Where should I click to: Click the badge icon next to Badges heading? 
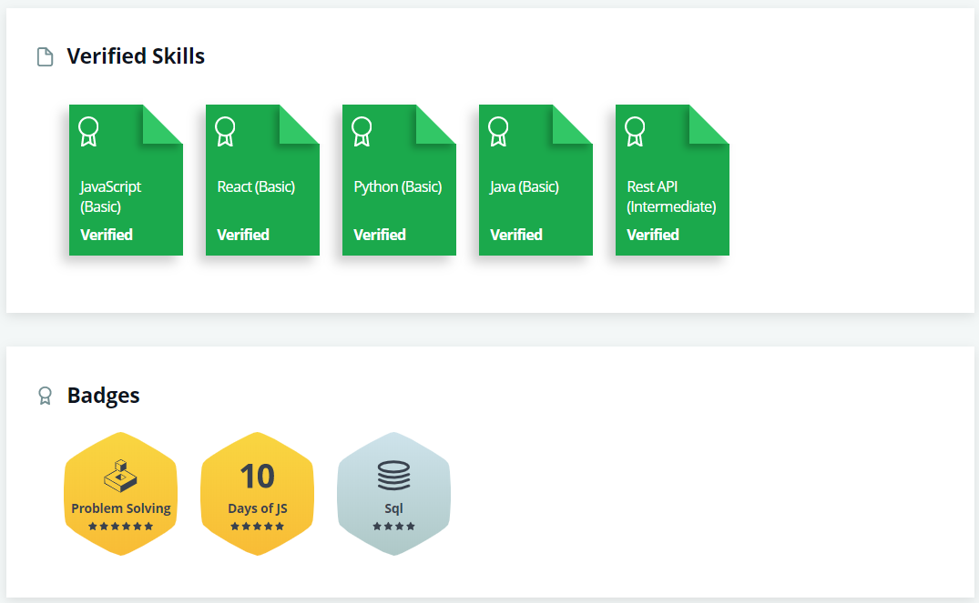(x=45, y=396)
